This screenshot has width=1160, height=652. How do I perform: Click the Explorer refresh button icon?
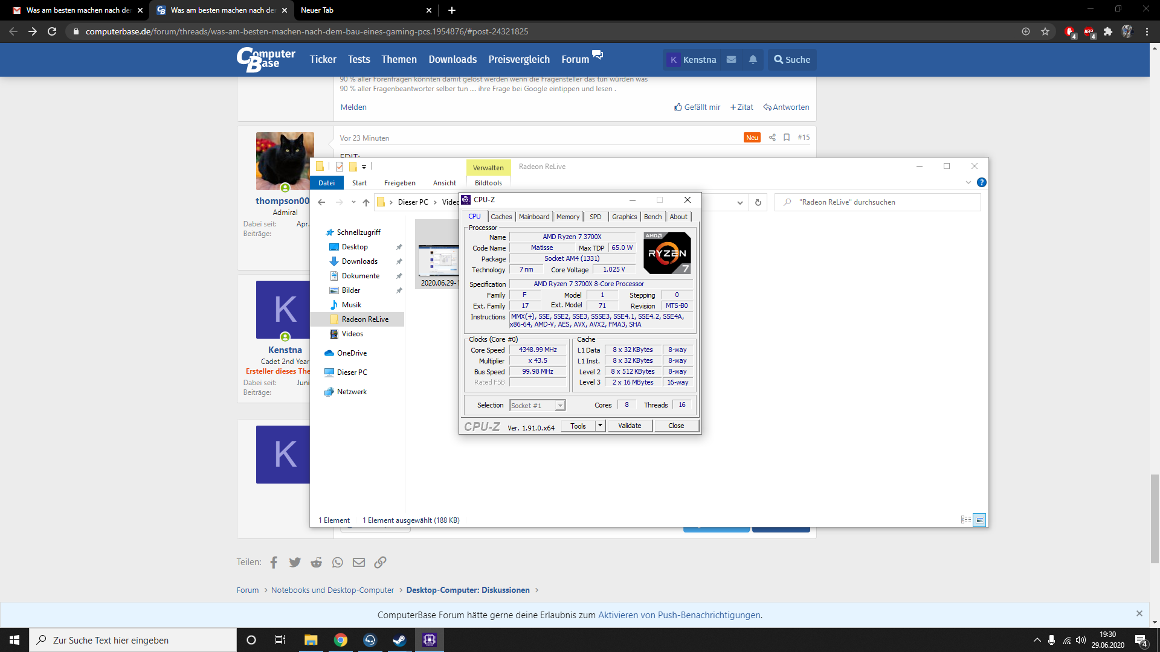coord(758,203)
